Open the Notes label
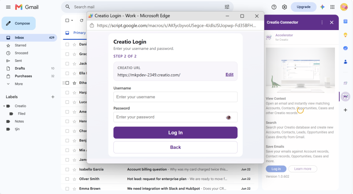Screen dimensions: 353x194 pos(19,122)
